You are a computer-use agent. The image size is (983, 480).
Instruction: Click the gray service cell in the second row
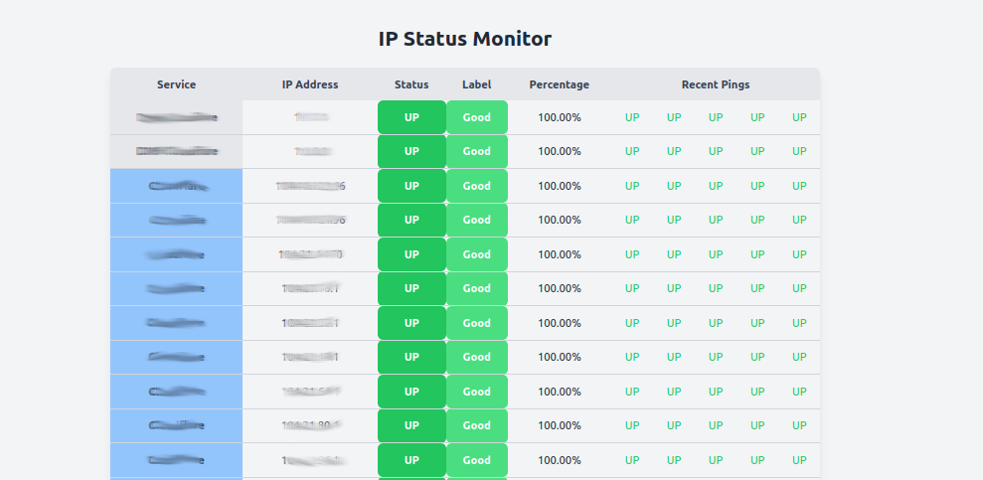[x=176, y=151]
